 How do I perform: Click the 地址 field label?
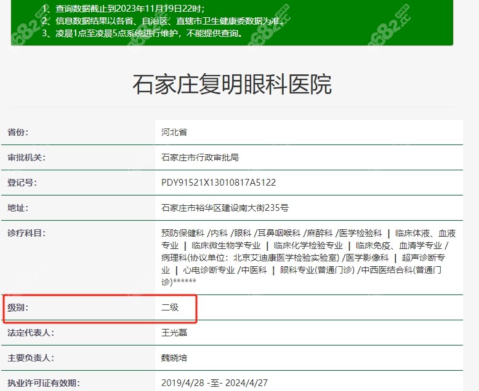(18, 208)
